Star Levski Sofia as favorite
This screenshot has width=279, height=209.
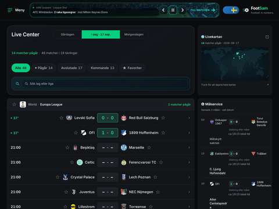click(62, 118)
